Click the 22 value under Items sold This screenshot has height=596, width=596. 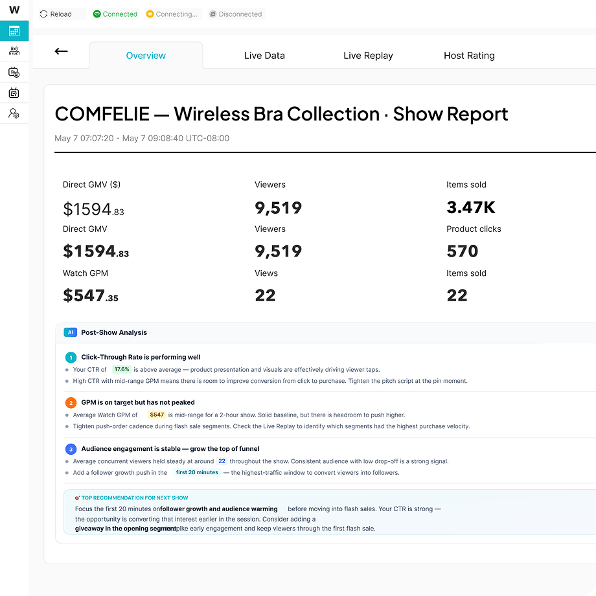(457, 295)
